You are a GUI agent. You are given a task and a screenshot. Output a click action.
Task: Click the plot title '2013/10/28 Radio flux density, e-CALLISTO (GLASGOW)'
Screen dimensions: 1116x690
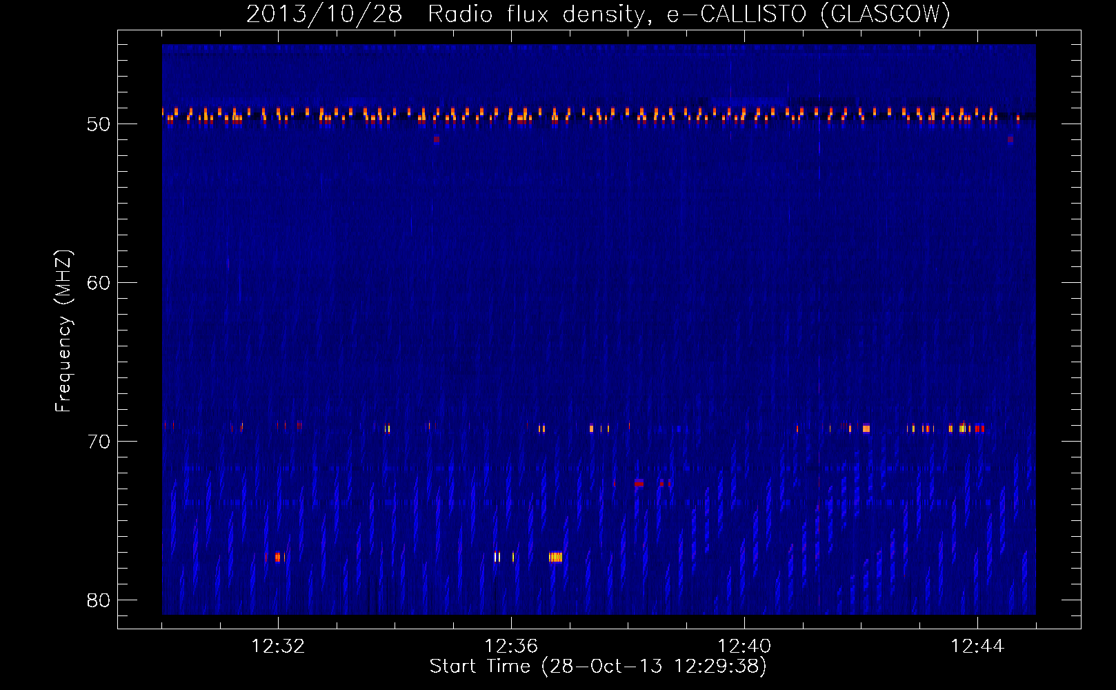(x=598, y=14)
